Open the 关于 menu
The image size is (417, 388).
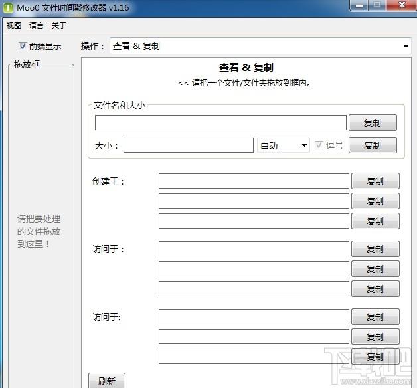tap(59, 25)
